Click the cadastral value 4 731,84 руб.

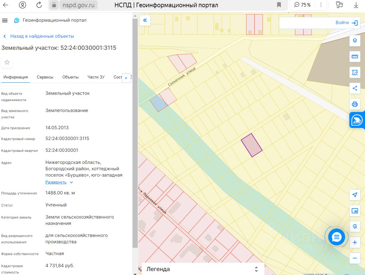[60, 266]
